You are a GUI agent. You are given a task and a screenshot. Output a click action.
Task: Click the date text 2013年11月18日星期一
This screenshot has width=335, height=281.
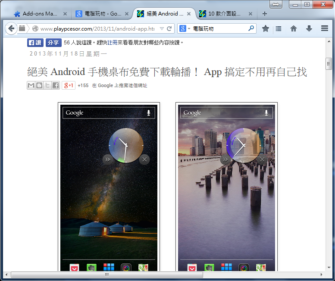(x=68, y=53)
